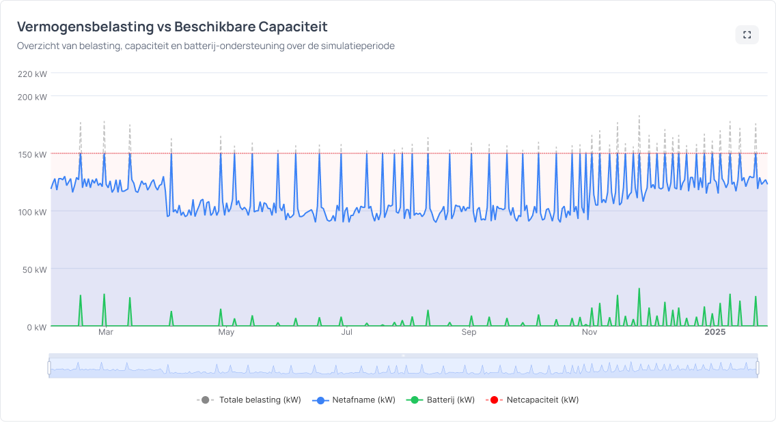
Task: Hide the 'Netafname (kW)' series via its label
Action: 363,400
